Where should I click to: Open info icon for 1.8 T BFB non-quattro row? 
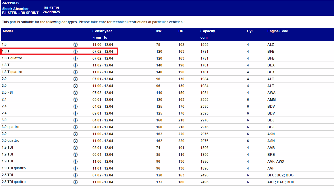point(76,52)
